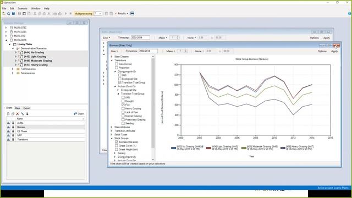Image resolution: width=352 pixels, height=198 pixels.
Task: Click the library icon beside MLRA-078C
Action: coord(11,28)
